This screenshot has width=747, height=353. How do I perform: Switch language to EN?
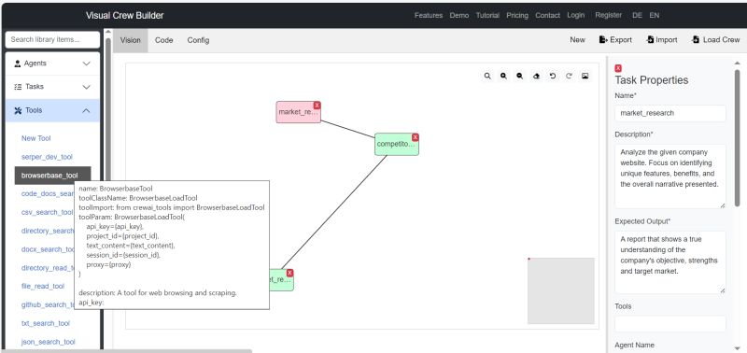(655, 15)
